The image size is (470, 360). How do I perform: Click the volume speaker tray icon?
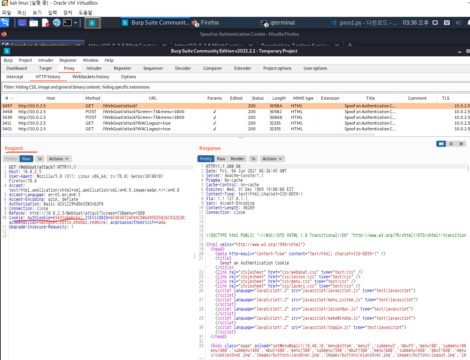[458, 23]
